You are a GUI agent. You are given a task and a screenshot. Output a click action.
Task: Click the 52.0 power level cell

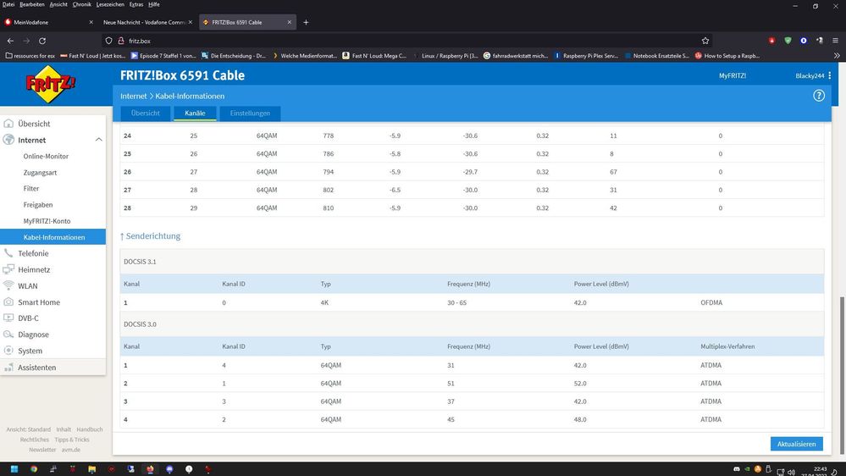(x=580, y=383)
